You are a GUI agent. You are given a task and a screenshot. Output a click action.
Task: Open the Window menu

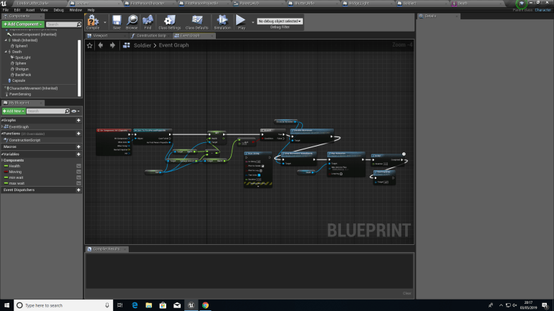[x=76, y=10]
